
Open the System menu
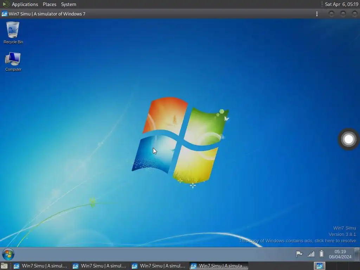click(x=69, y=4)
